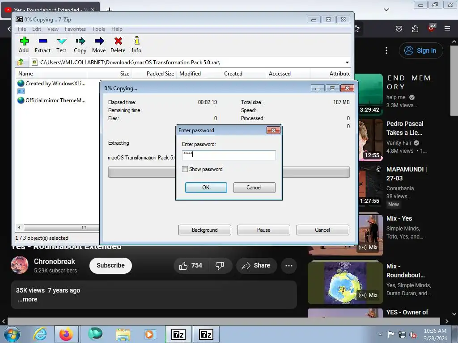Open the Mix - Yes playlist thumbnail
This screenshot has width=458, height=343.
coord(371,234)
